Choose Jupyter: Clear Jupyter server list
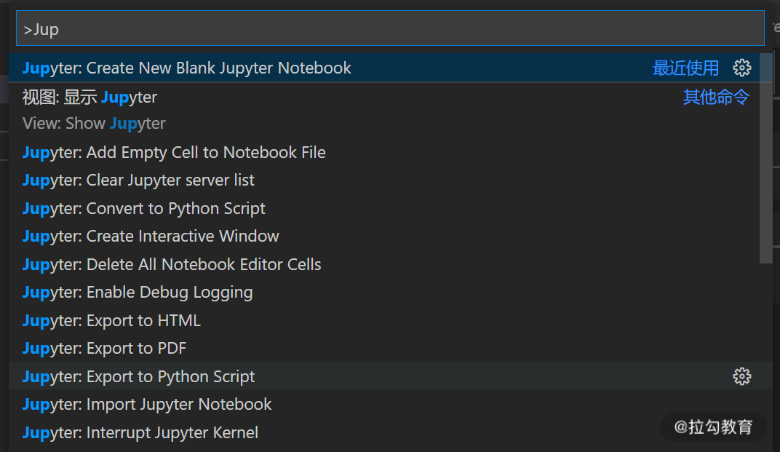 pos(384,181)
